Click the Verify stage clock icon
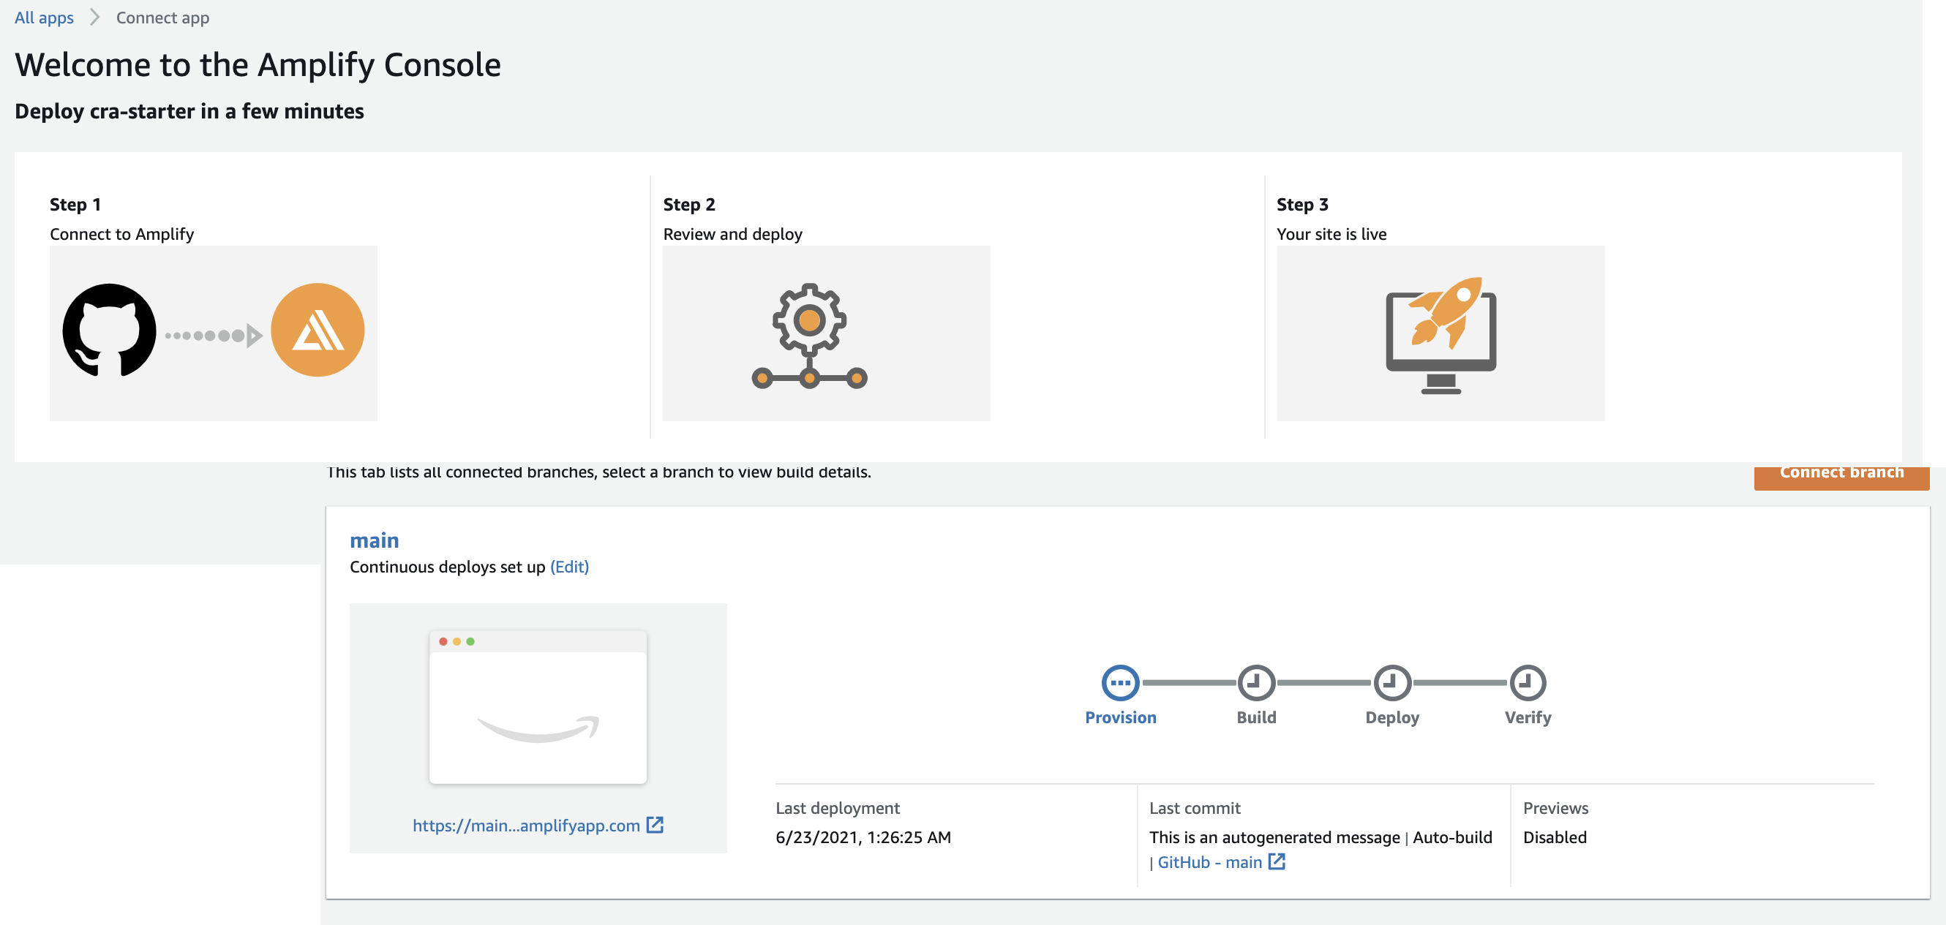 pos(1528,683)
